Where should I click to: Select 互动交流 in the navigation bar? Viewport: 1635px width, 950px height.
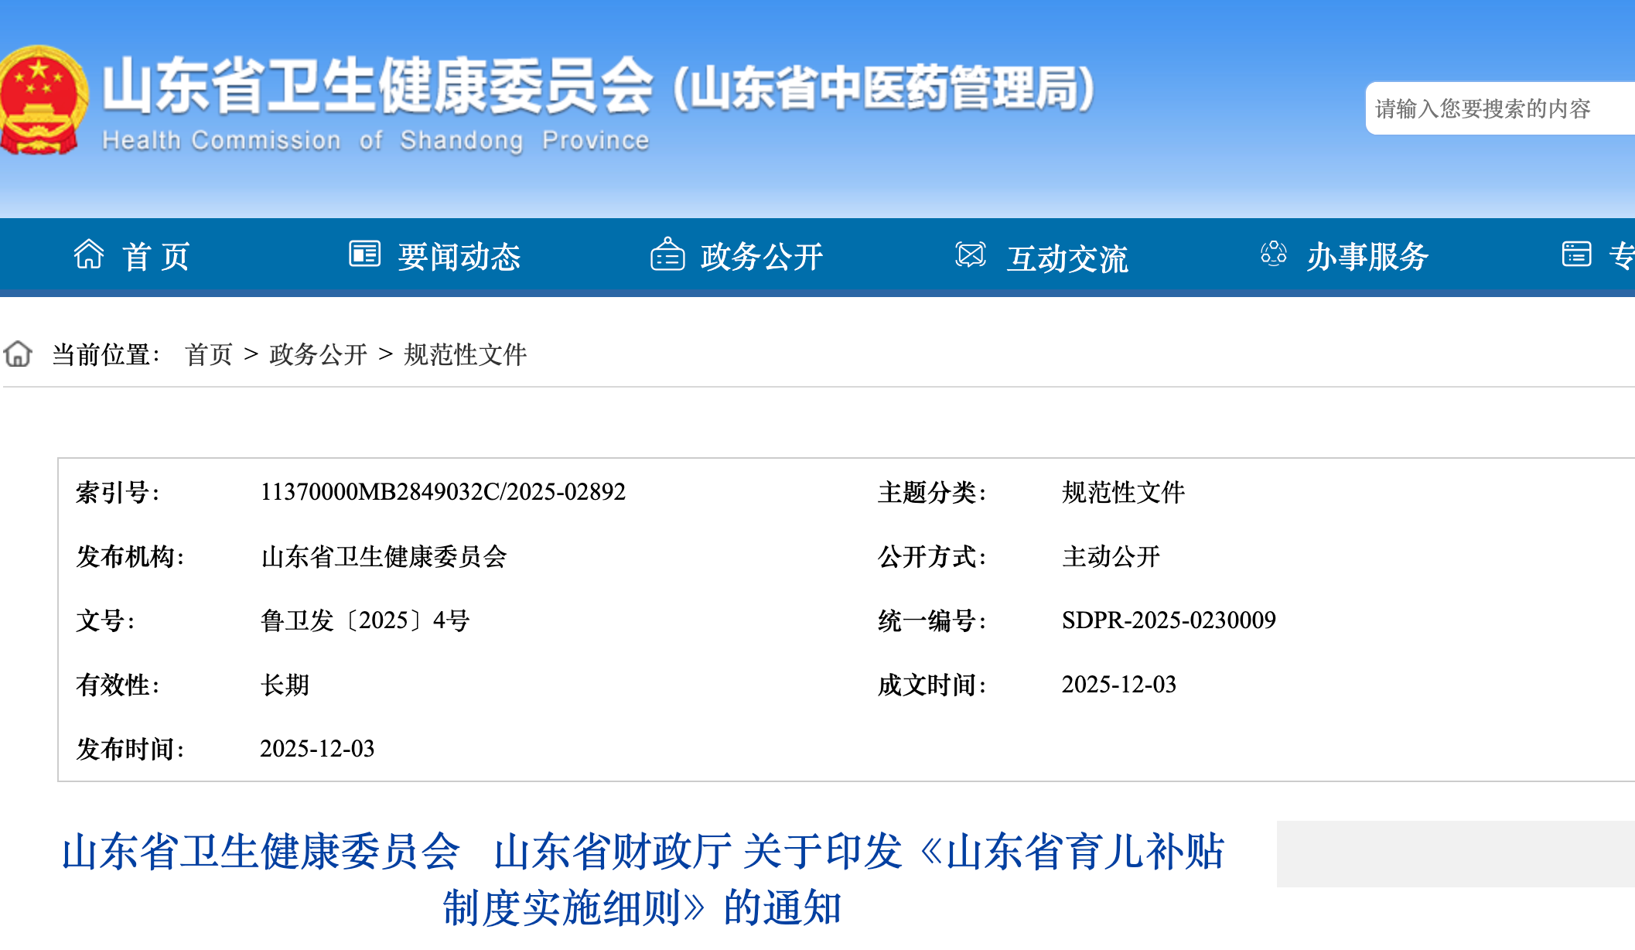pos(1067,258)
